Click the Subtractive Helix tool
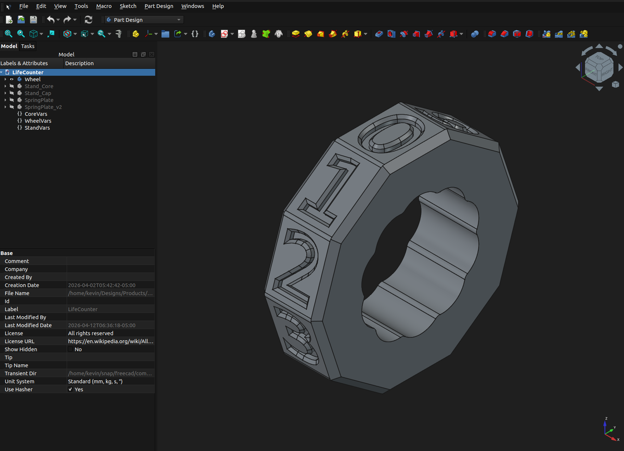Image resolution: width=624 pixels, height=451 pixels. point(441,34)
